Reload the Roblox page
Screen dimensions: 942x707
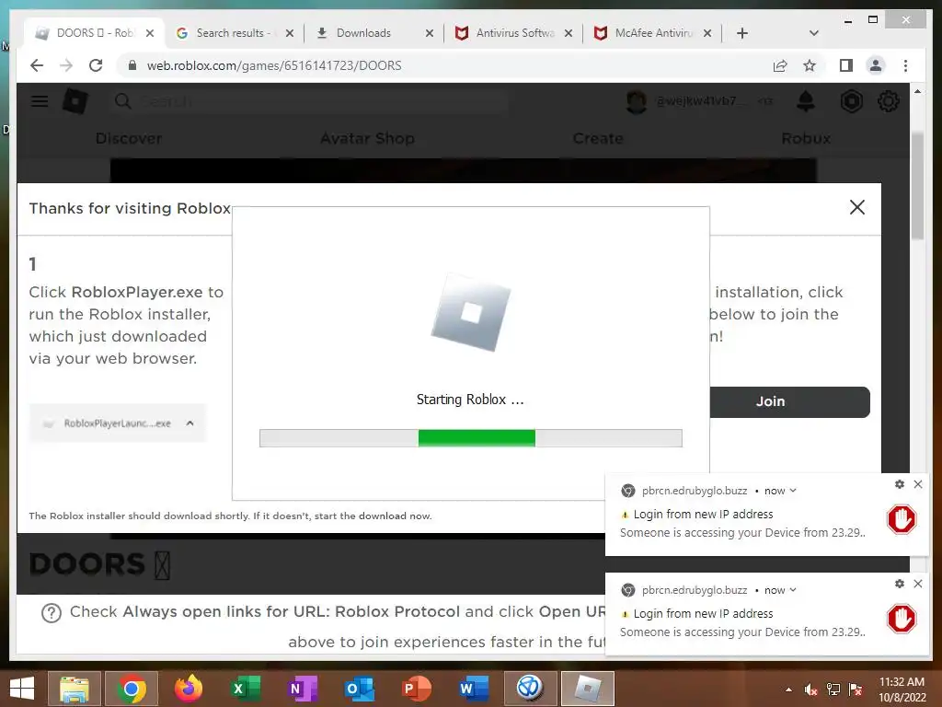(x=96, y=65)
